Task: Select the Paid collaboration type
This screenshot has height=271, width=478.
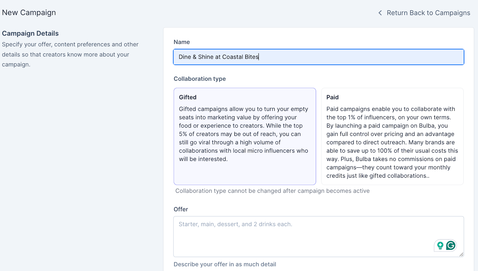Action: point(392,136)
